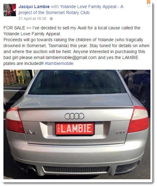
Task: Click the right red tail light
Action: pos(139,119)
